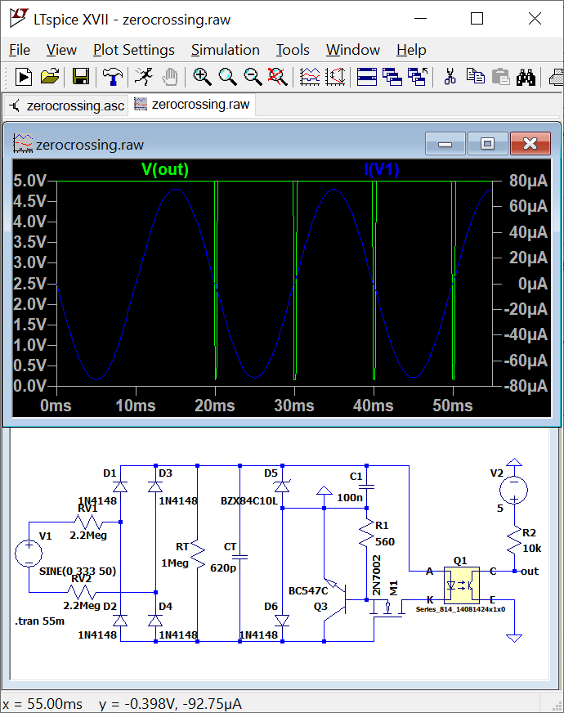
Task: Switch to zerocrossing.asc tab
Action: tap(67, 105)
